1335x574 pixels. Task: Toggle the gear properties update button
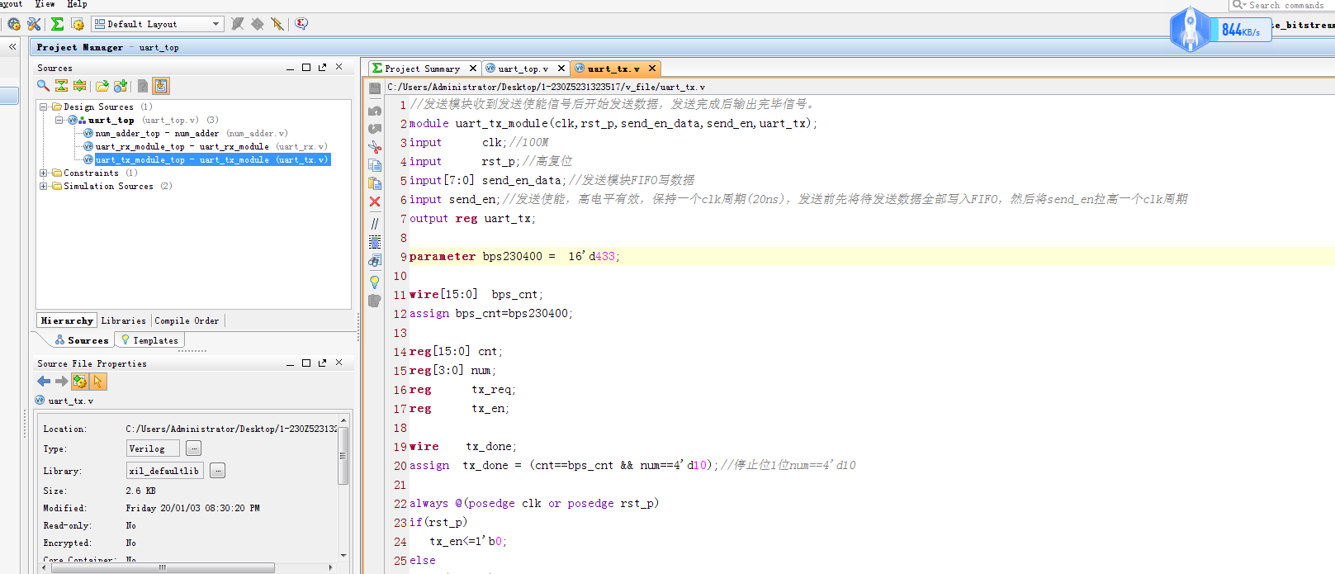[x=79, y=382]
